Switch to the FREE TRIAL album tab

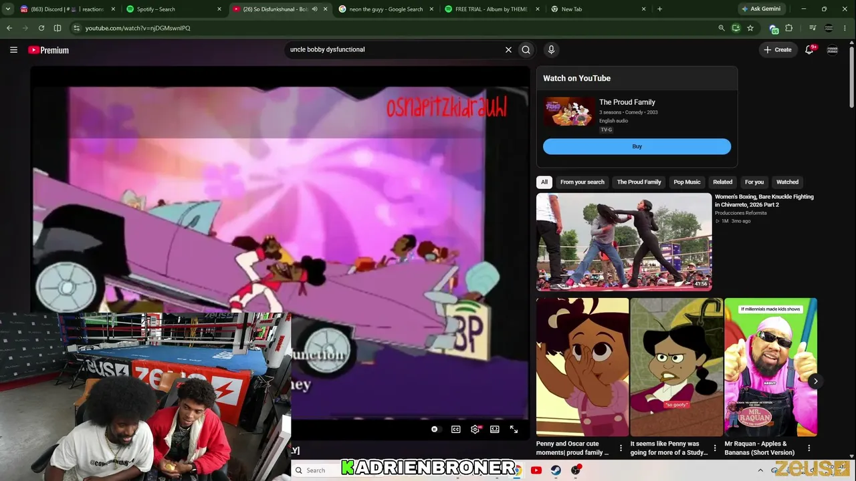coord(492,9)
